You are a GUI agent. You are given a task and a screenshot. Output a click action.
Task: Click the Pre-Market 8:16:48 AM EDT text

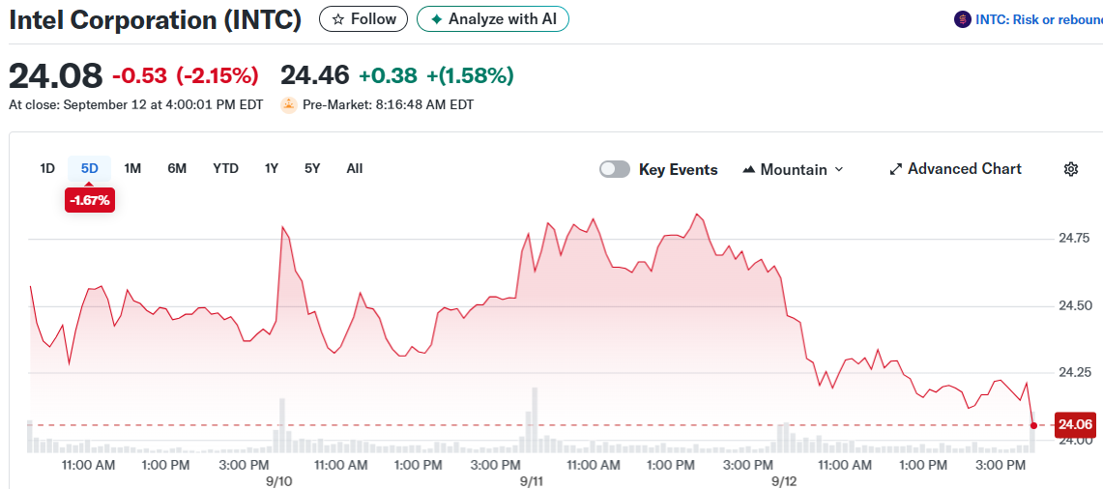tap(389, 105)
